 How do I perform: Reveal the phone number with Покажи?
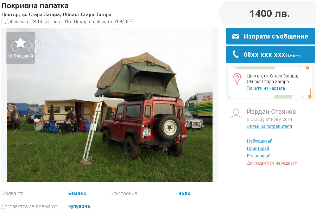click(293, 56)
